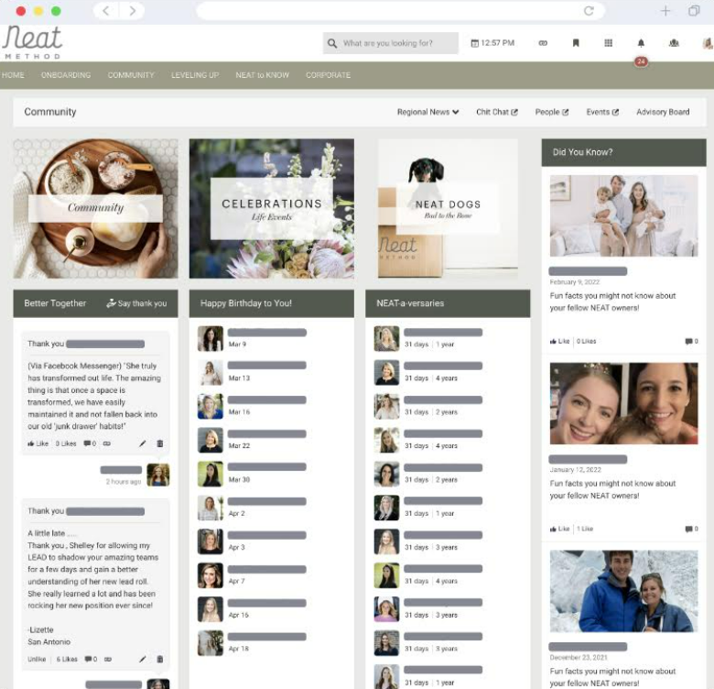Click the 'January 12, 2022' date text

point(575,470)
